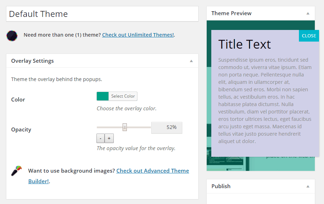Viewport: 324px width, 204px height.
Task: Expand the Publish panel
Action: 308,186
